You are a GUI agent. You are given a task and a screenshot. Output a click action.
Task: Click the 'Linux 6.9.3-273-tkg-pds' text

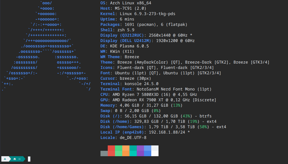(147, 14)
